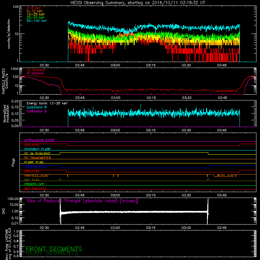Click the "Size of Reduced Triangle" caption

[82, 201]
